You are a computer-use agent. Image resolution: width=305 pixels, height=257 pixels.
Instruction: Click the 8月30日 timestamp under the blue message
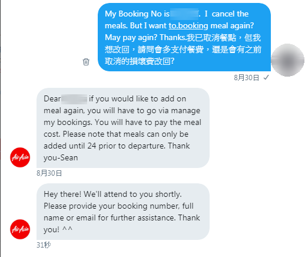247,78
